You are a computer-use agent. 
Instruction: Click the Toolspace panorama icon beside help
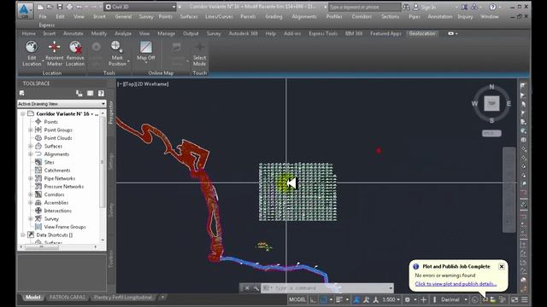(90, 93)
